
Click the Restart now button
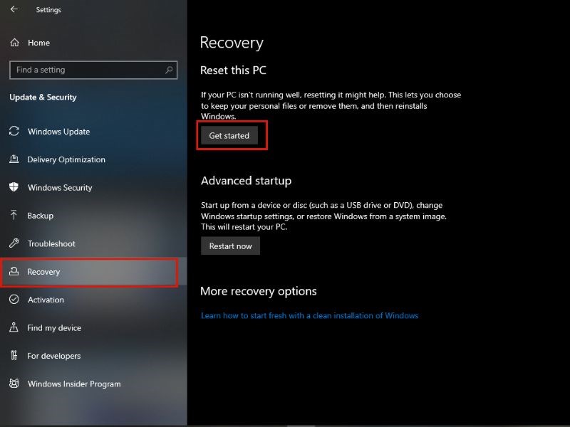[230, 246]
